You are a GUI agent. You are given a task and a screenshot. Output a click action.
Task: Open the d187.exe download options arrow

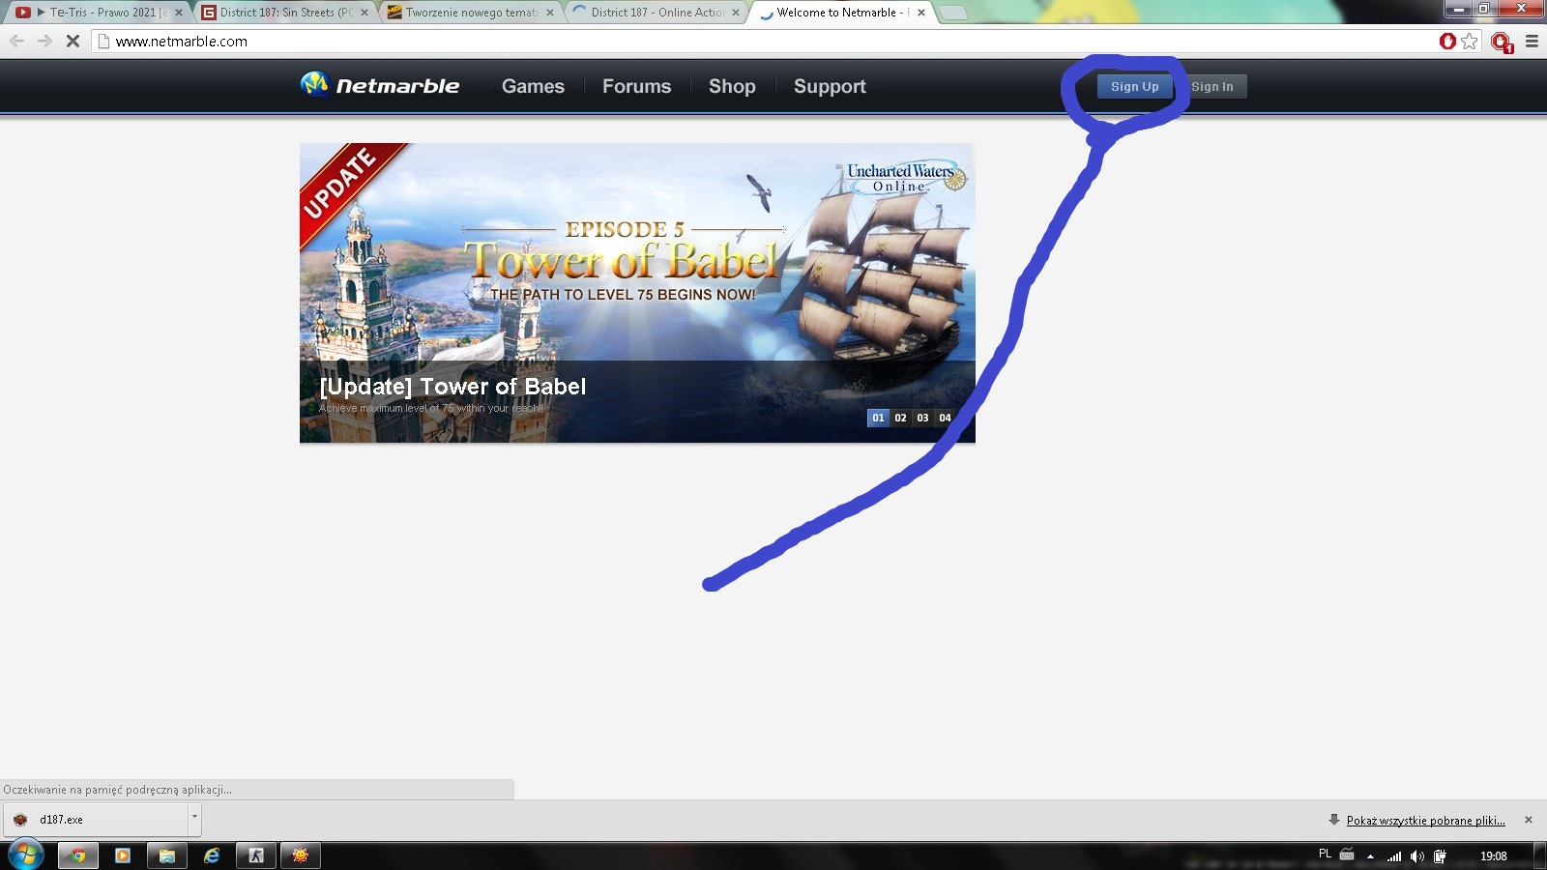(194, 819)
